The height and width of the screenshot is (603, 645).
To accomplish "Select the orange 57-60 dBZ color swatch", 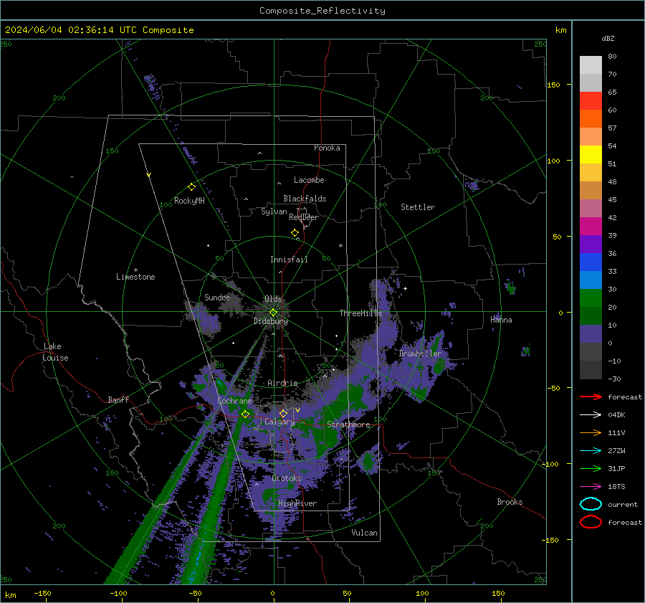I will click(x=591, y=119).
